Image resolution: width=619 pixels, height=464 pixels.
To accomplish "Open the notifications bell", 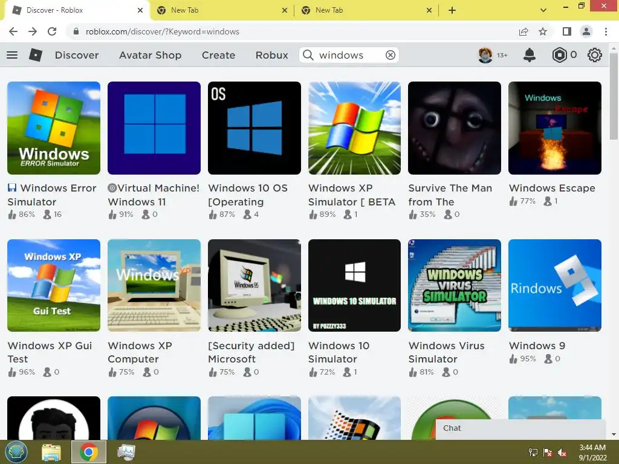I will pyautogui.click(x=530, y=55).
